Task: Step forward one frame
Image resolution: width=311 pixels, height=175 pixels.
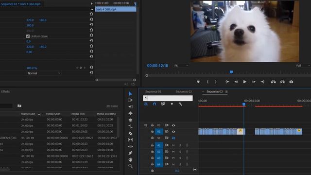Action: click(254, 82)
